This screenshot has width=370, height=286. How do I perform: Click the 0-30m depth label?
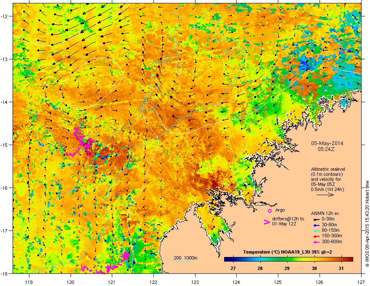[328, 219]
